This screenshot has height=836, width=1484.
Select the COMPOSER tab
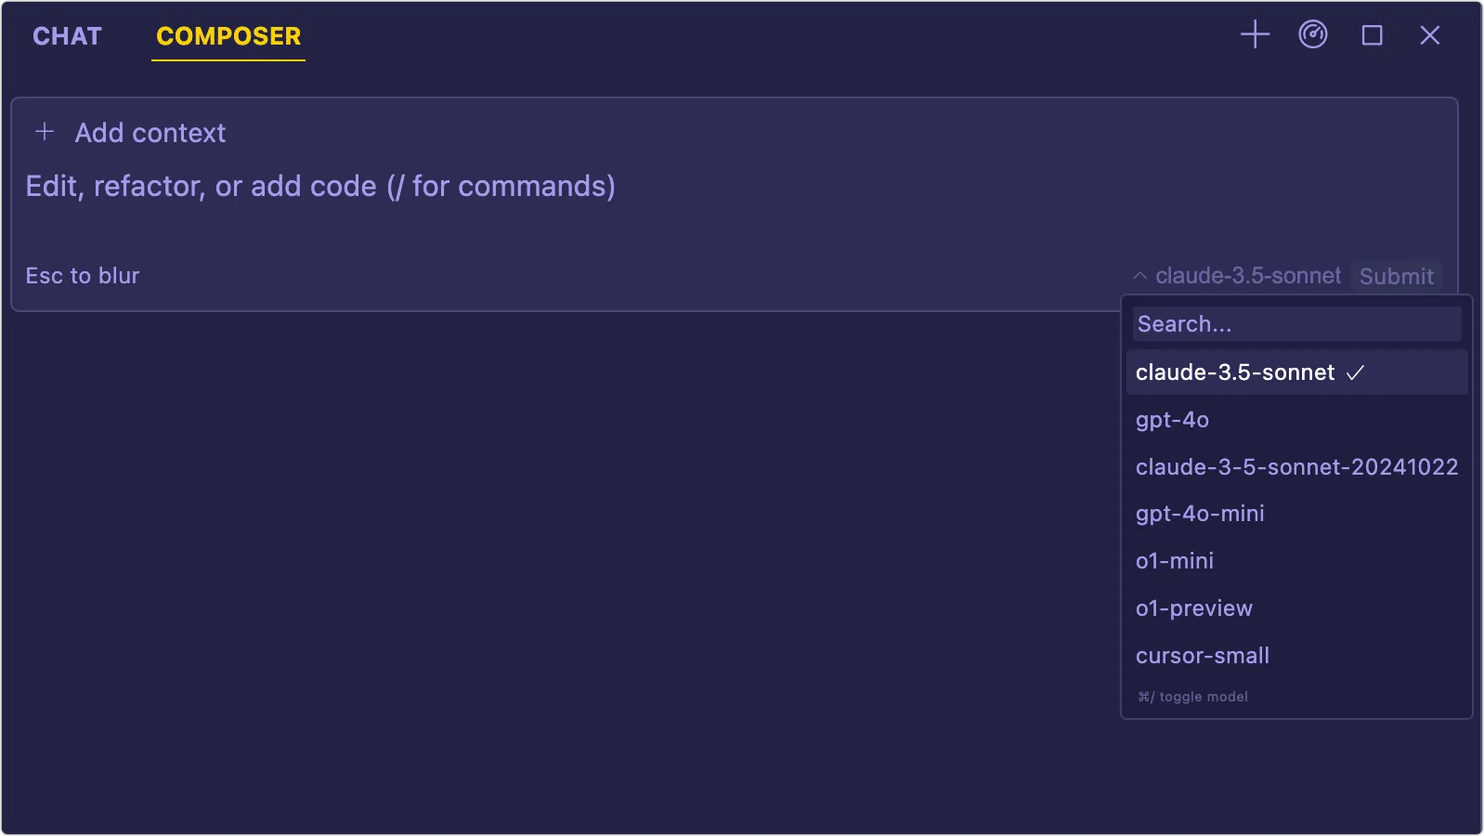tap(228, 36)
